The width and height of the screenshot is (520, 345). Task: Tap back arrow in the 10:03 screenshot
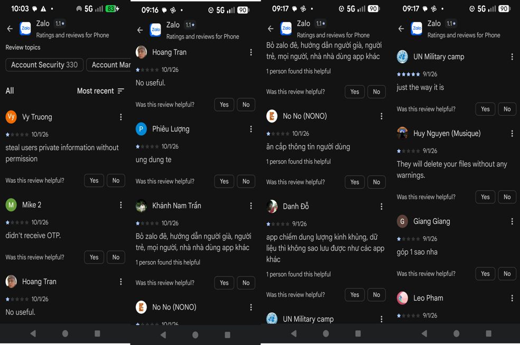pos(10,29)
